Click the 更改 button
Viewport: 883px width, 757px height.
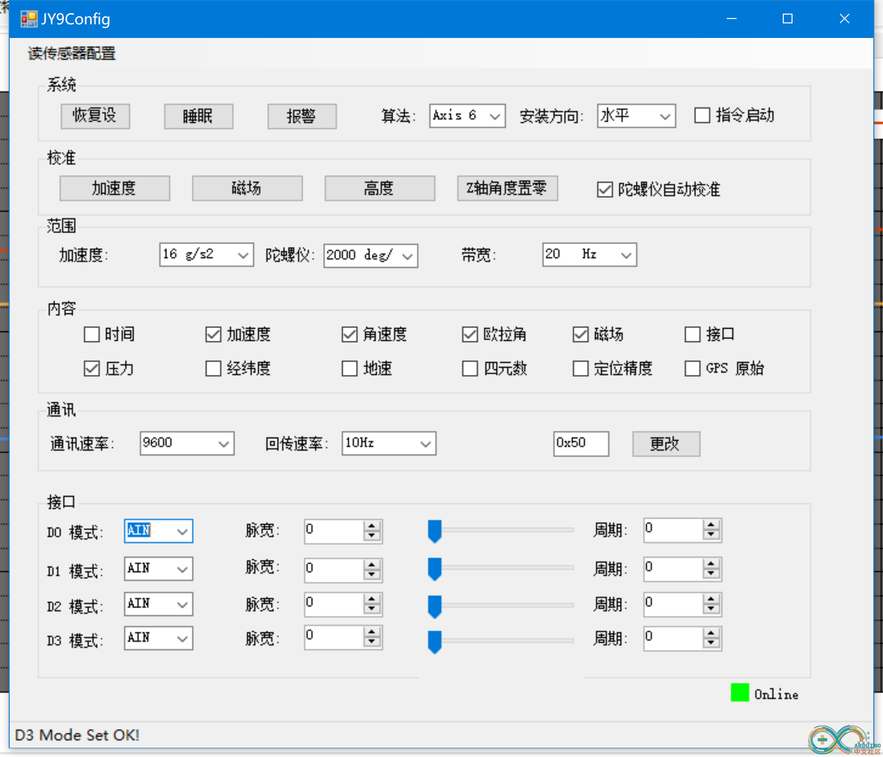click(666, 443)
